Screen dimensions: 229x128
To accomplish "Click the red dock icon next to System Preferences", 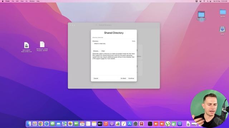I will [141, 124].
